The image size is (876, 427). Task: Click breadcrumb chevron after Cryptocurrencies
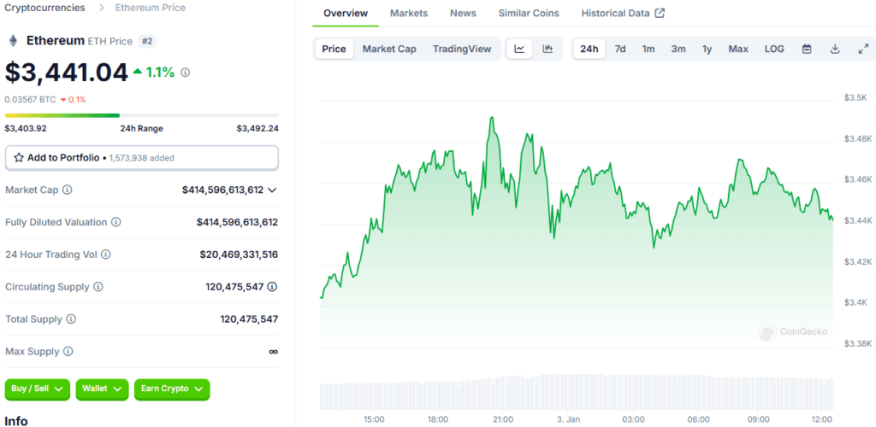102,9
